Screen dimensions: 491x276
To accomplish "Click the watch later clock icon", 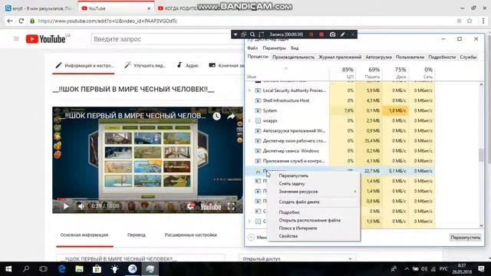I will 216,117.
